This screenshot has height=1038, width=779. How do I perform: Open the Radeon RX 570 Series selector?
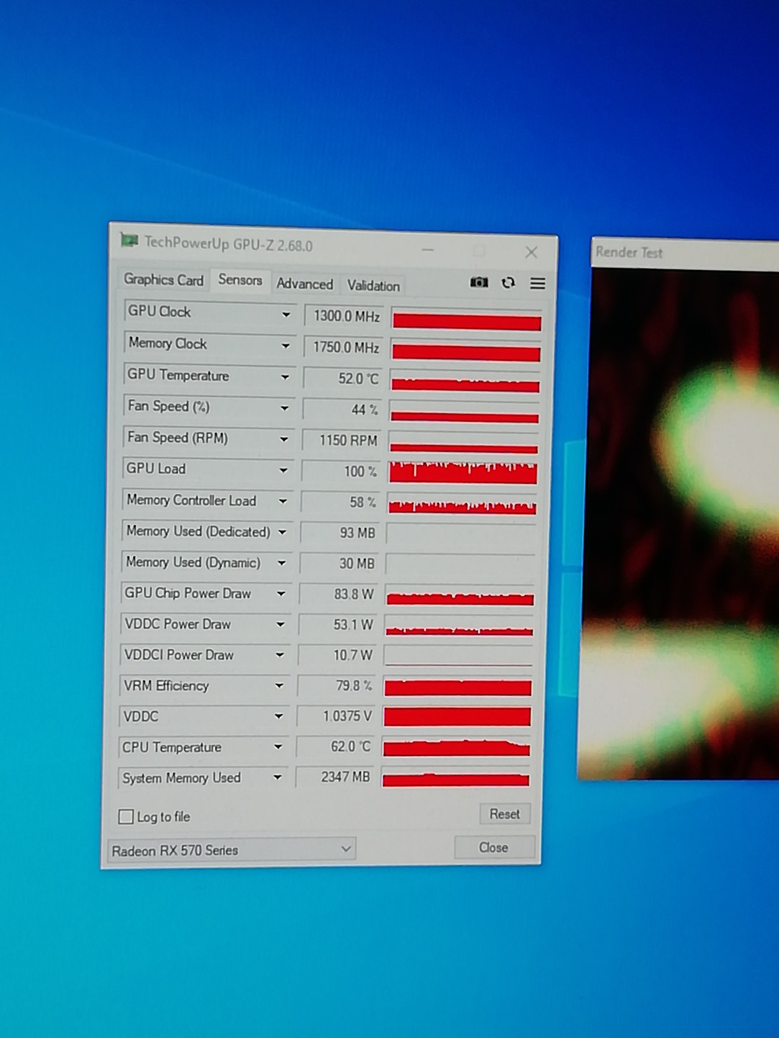coord(231,850)
